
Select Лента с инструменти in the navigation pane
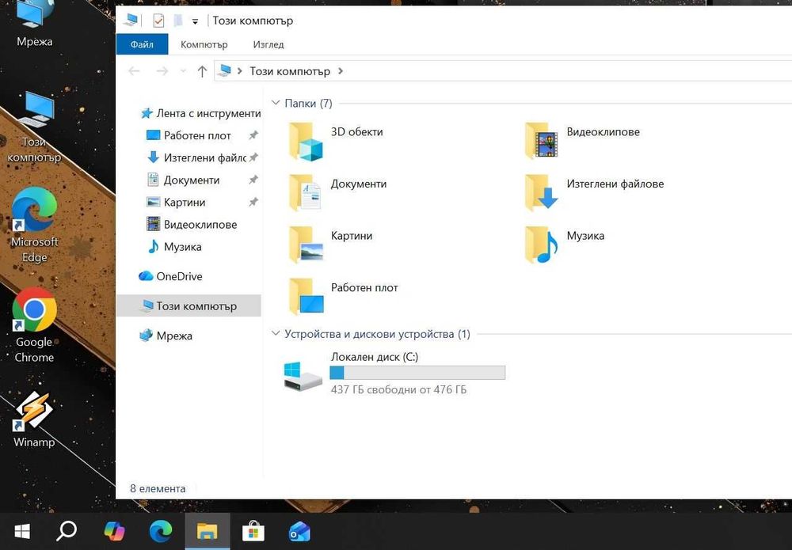tap(200, 113)
